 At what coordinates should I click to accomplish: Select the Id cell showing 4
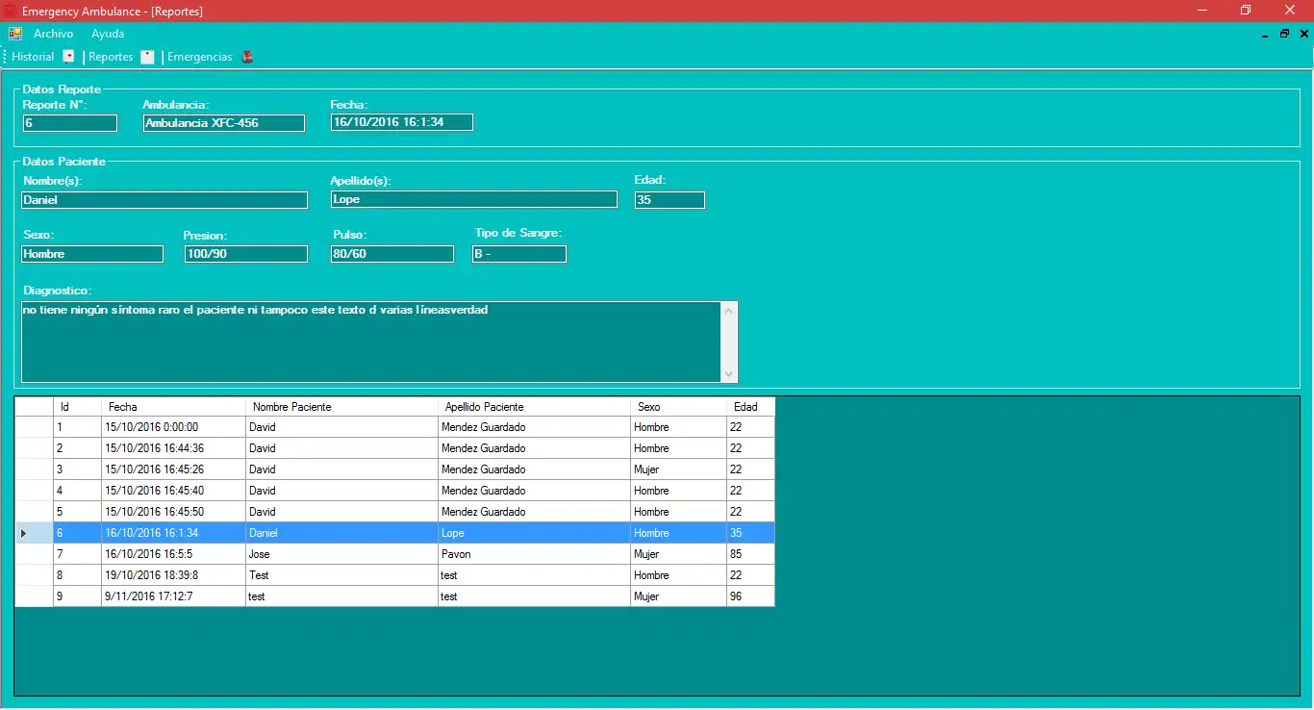tap(77, 491)
